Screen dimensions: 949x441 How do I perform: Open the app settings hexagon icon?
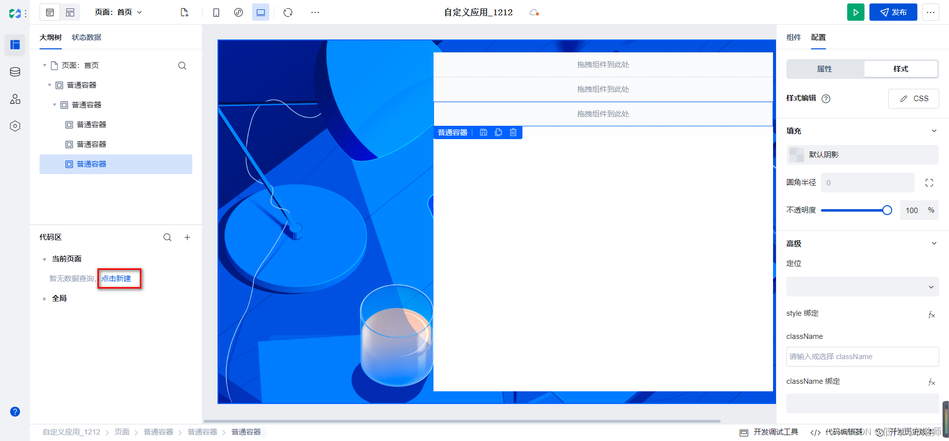pos(15,126)
